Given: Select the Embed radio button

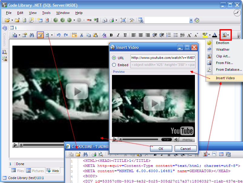Looking at the screenshot, I should click(x=114, y=65).
